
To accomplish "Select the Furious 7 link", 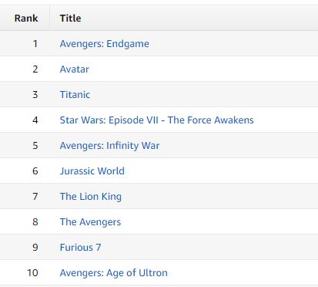I will (80, 248).
